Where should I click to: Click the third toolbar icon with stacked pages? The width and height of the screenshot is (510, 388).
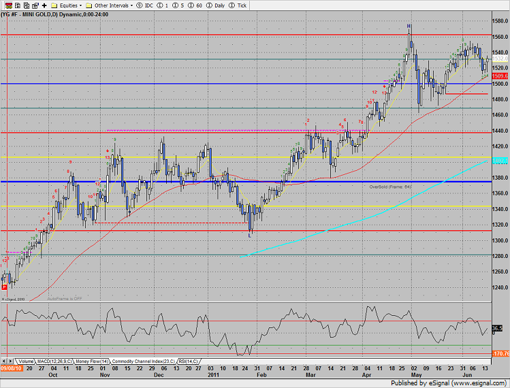[x=27, y=5]
